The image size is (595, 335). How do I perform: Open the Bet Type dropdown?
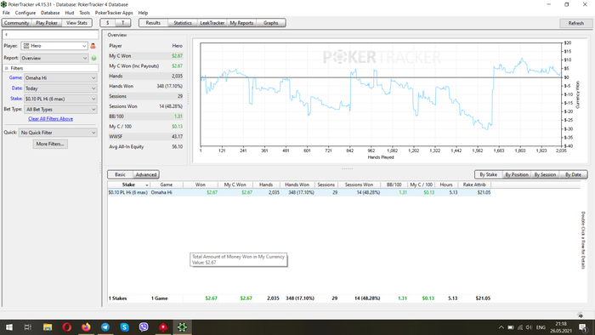(x=60, y=110)
